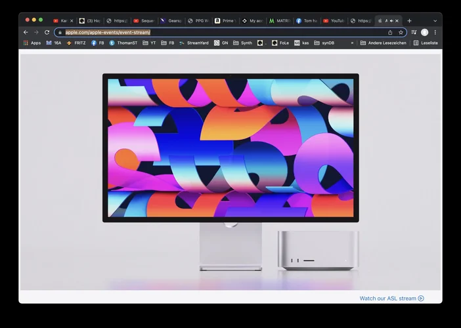Click the share icon in the address bar
The width and height of the screenshot is (461, 328).
click(390, 32)
